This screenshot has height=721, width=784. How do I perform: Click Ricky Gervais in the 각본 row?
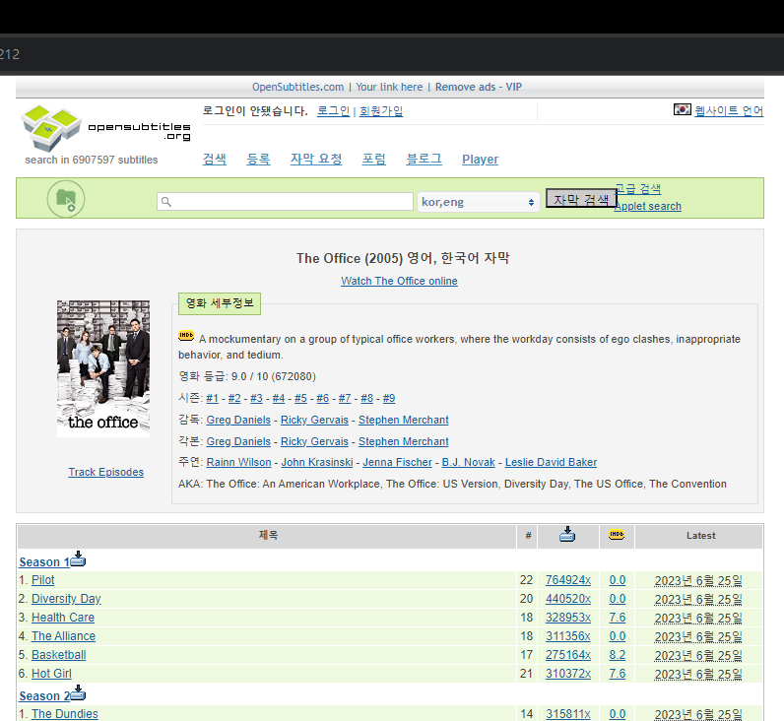314,441
